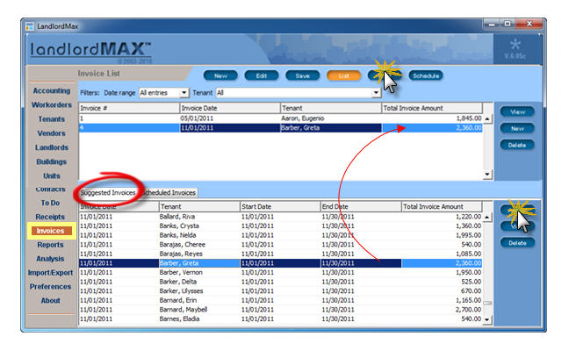569x351 pixels.
Task: Select the suggested invoice for Banks, Nelda
Action: (280, 235)
